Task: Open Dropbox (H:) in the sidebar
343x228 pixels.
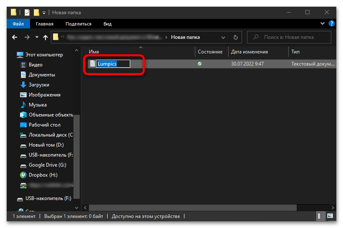Action: click(x=43, y=175)
